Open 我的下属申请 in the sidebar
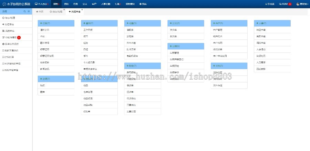The image size is (310, 151). [x=16, y=50]
